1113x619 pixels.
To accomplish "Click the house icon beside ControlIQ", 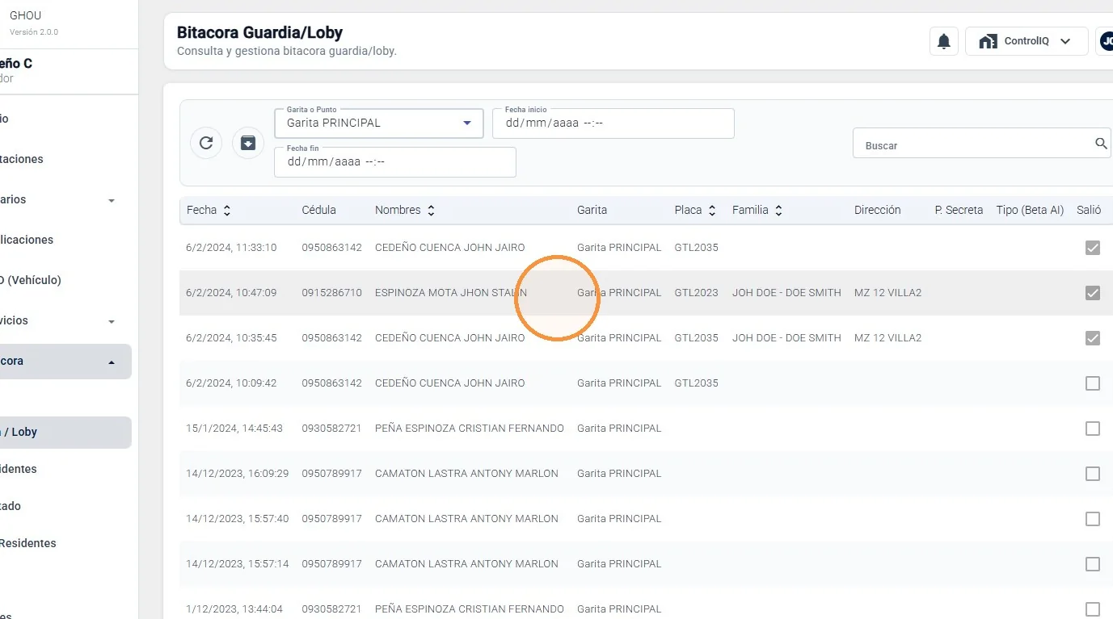I will pos(988,41).
